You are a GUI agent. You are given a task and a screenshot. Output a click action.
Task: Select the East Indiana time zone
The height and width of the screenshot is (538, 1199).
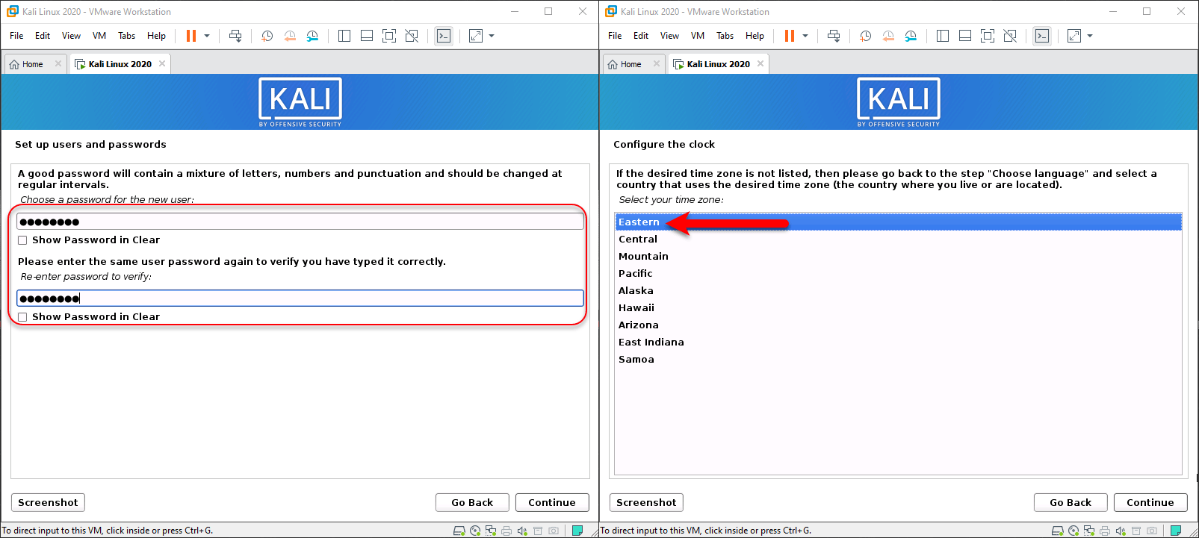click(898, 342)
